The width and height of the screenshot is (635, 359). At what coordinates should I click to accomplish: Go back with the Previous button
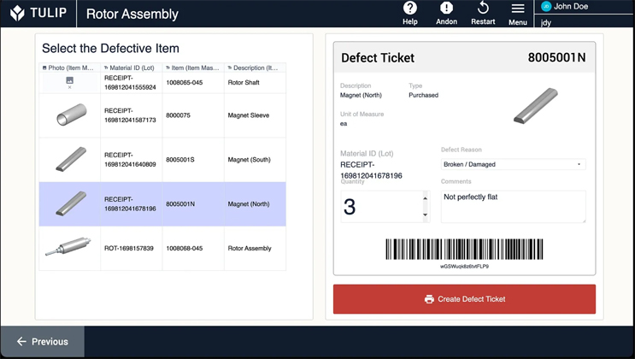point(43,342)
